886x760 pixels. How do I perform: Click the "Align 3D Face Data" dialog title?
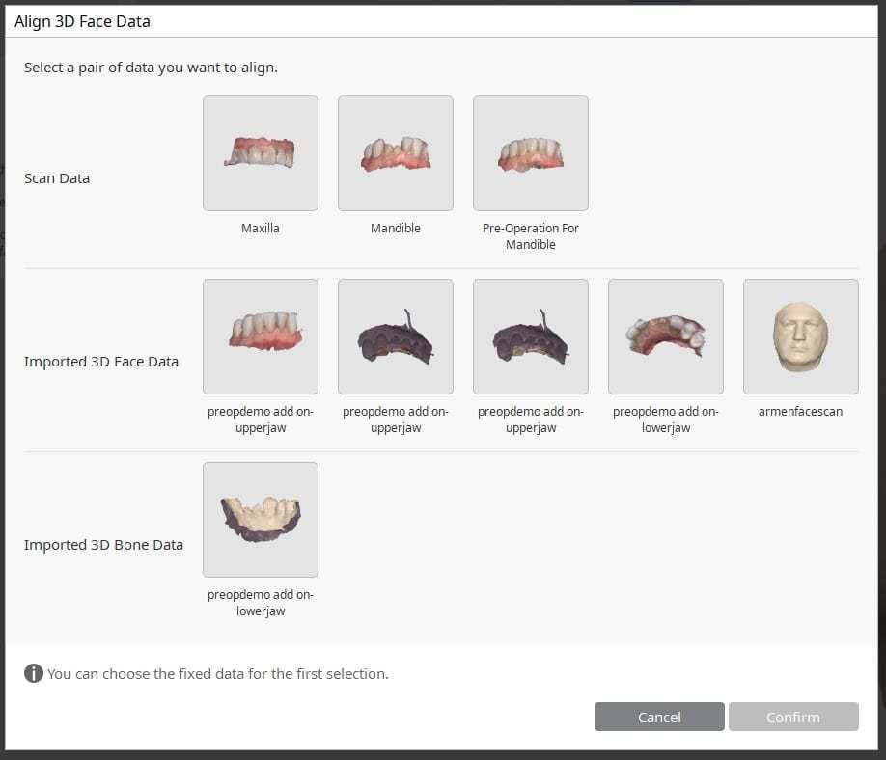[82, 21]
